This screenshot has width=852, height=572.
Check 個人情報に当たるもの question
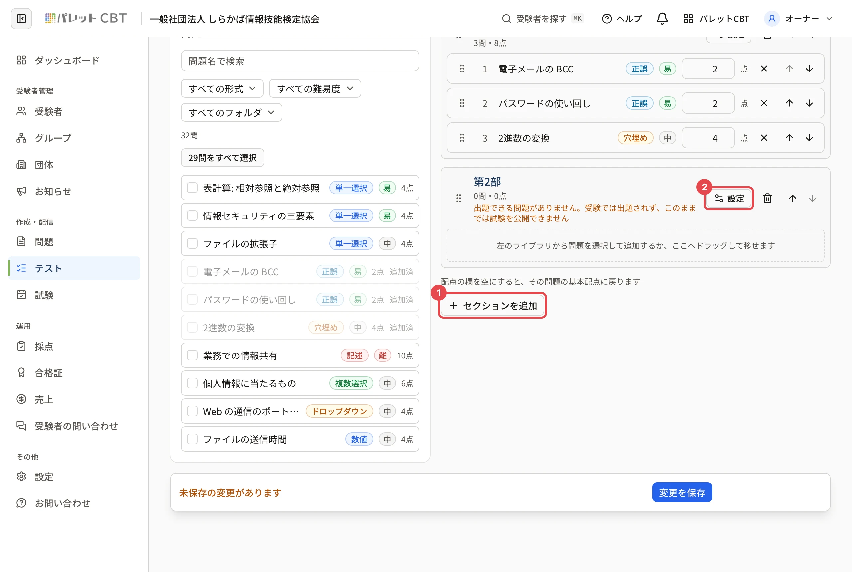tap(192, 383)
